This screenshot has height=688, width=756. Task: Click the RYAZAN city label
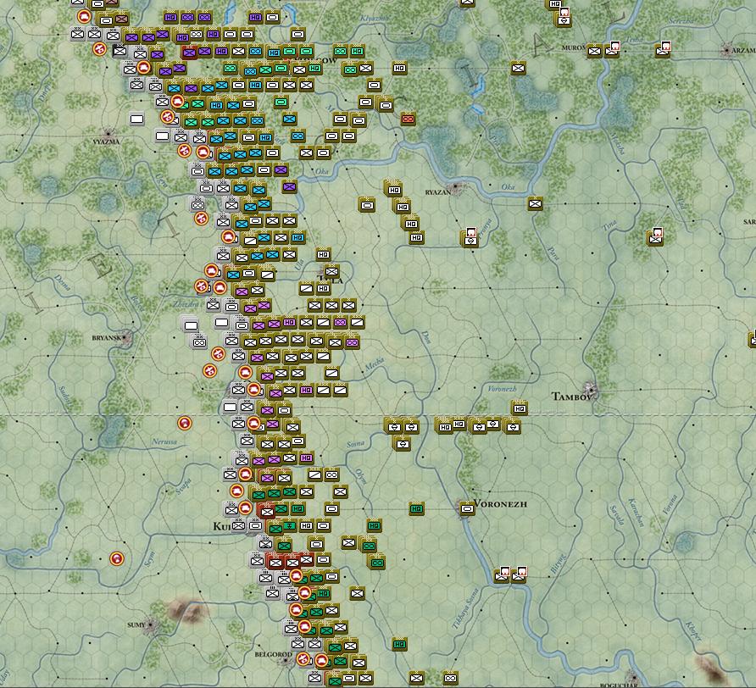click(438, 192)
